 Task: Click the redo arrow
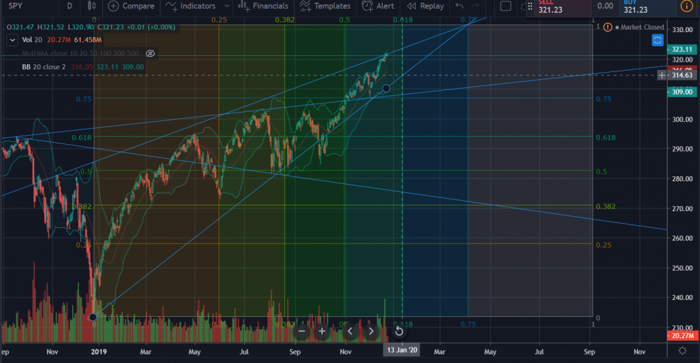pyautogui.click(x=475, y=6)
